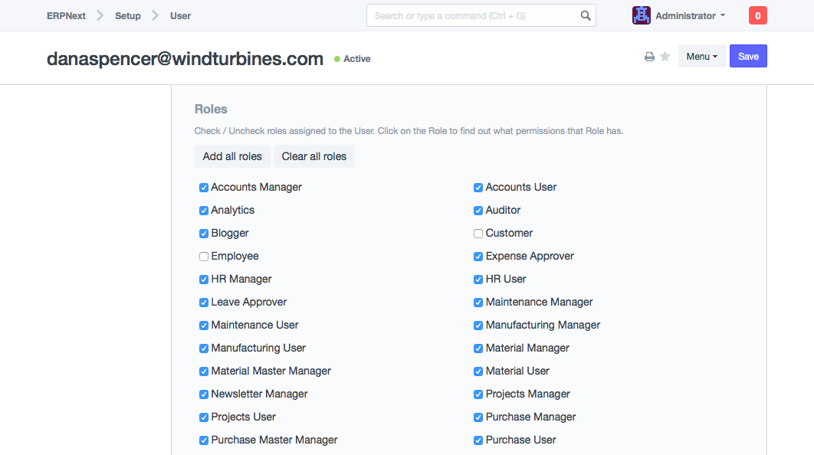Click the star favorite icon
This screenshot has width=814, height=455.
(665, 57)
